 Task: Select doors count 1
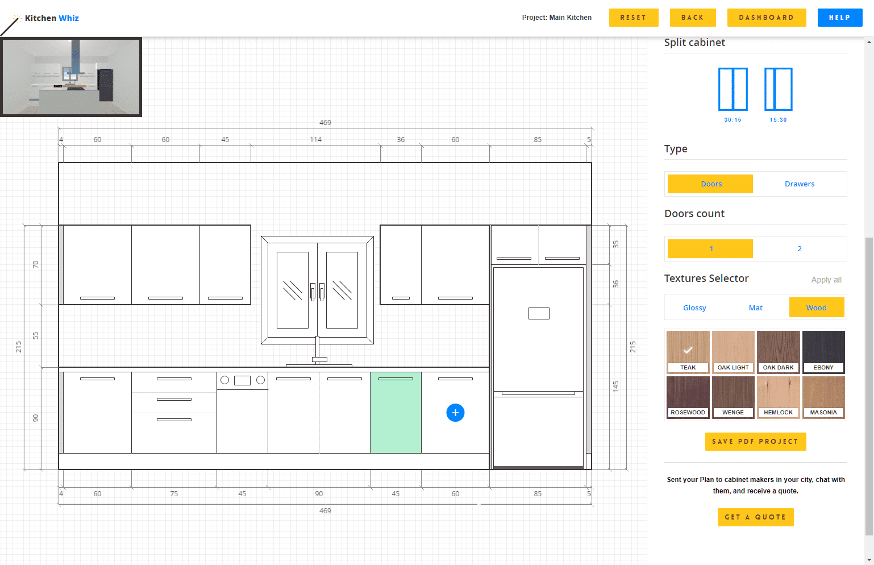point(710,248)
